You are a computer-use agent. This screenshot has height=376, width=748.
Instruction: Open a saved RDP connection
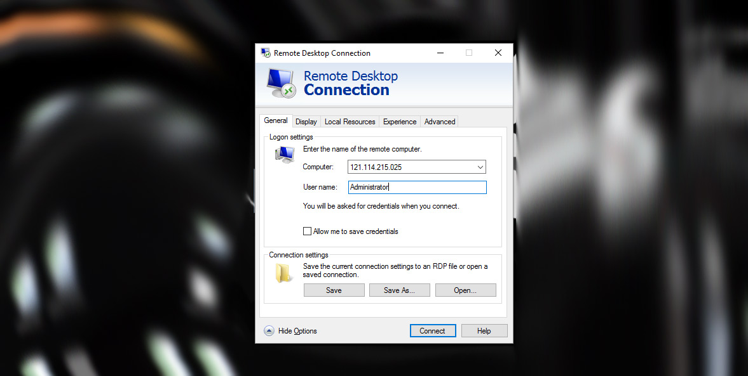[465, 290]
